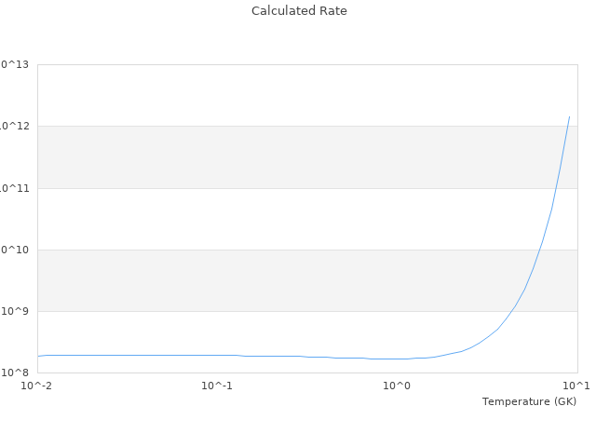Click the blue curve above the 10^0 tick
This screenshot has height=447, width=596.
point(398,359)
